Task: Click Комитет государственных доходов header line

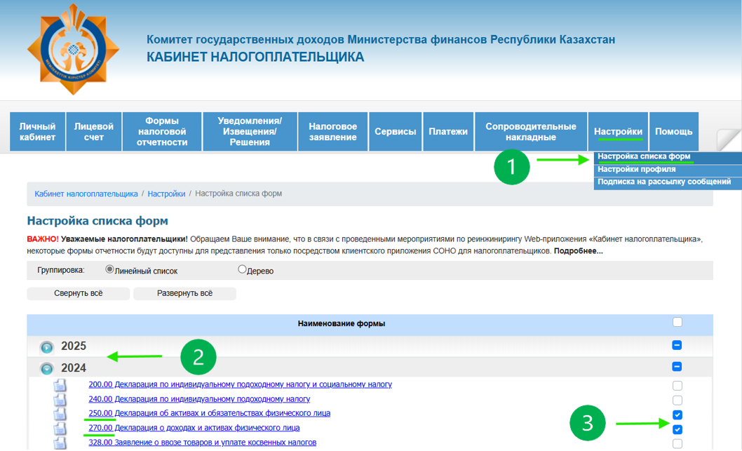Action: (x=381, y=39)
